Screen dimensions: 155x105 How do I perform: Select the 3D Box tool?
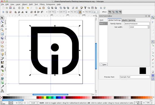pyautogui.click(x=2, y=38)
